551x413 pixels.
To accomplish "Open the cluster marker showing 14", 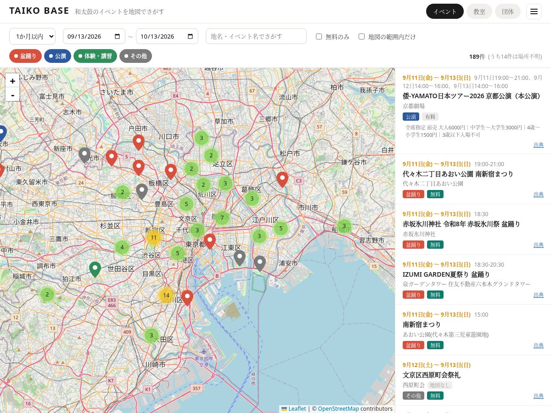I will click(x=166, y=295).
